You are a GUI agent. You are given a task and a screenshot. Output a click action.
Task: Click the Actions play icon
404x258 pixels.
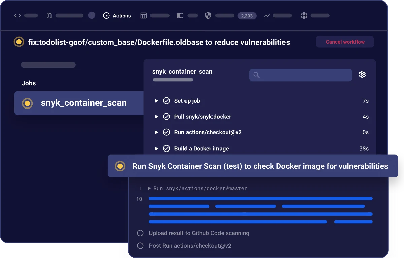click(106, 15)
